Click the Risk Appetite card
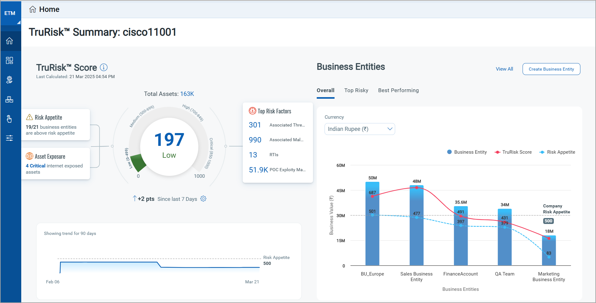596x303 pixels. [x=56, y=125]
